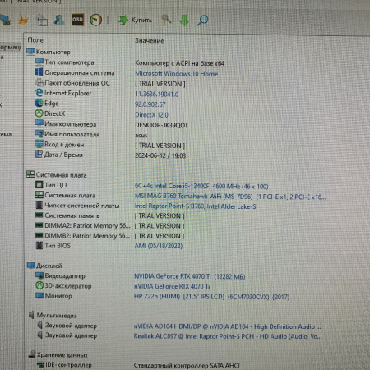Open the OSD panel toolbar icon
The image size is (370, 370).
tap(77, 20)
